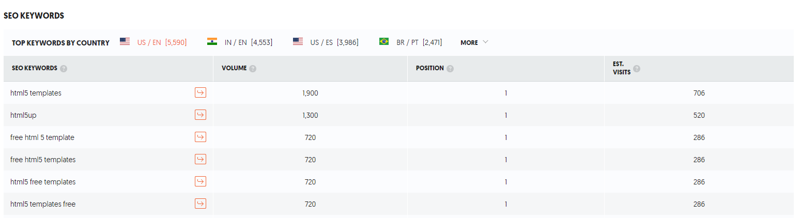Screen dimensions: 801x218
Task: Open link icon for html5 free templates
Action: pos(201,182)
